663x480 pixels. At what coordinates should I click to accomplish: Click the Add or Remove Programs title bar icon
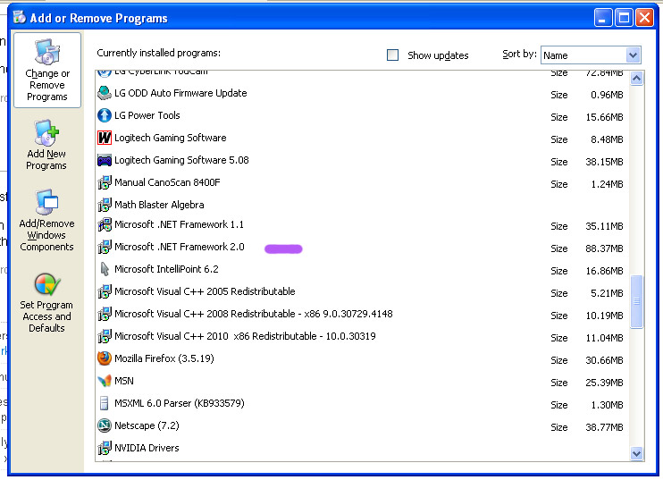[20, 17]
